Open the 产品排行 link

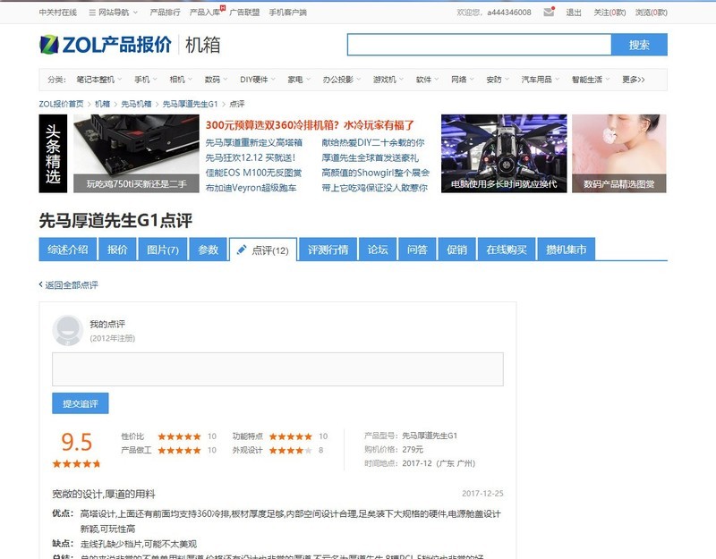(x=165, y=13)
